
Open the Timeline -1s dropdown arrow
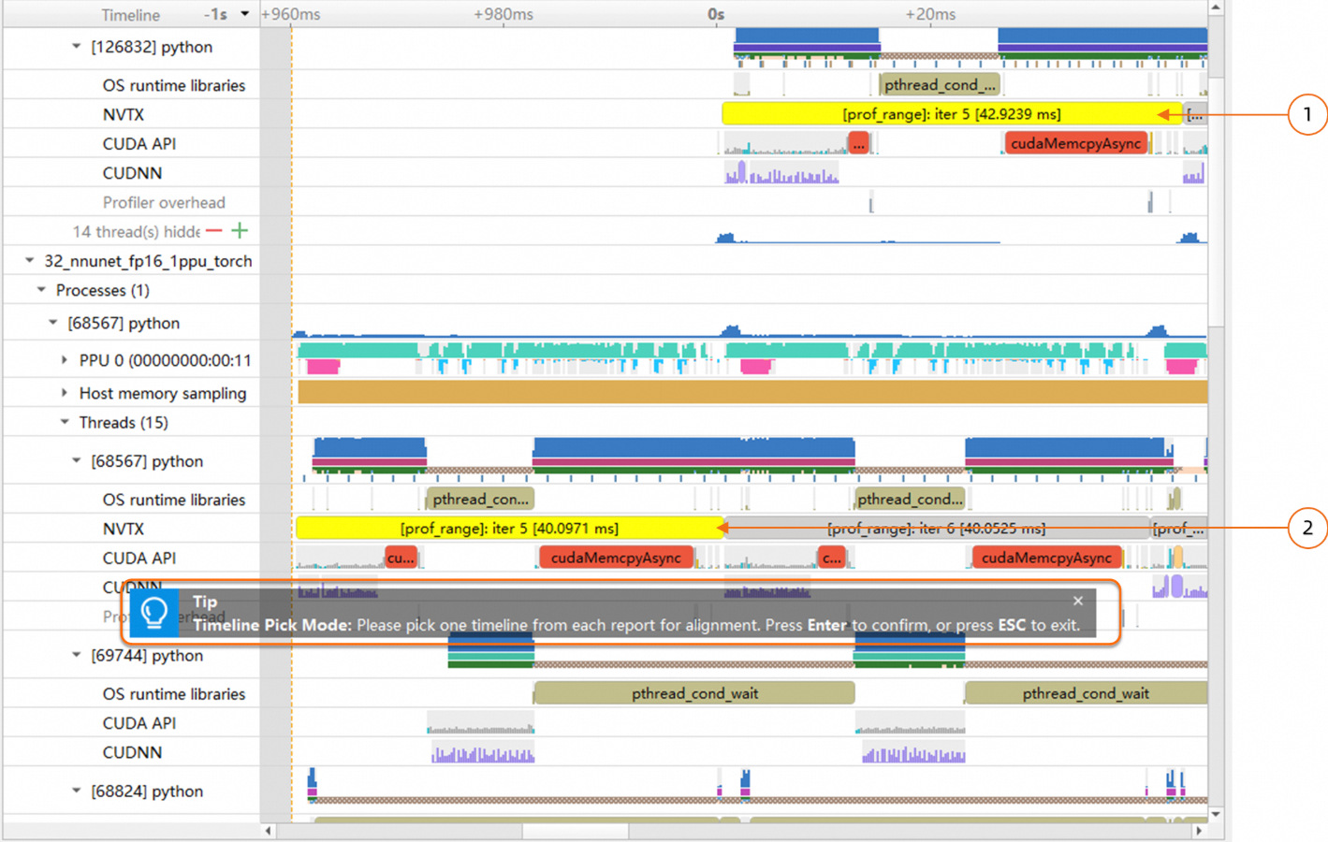(x=245, y=14)
